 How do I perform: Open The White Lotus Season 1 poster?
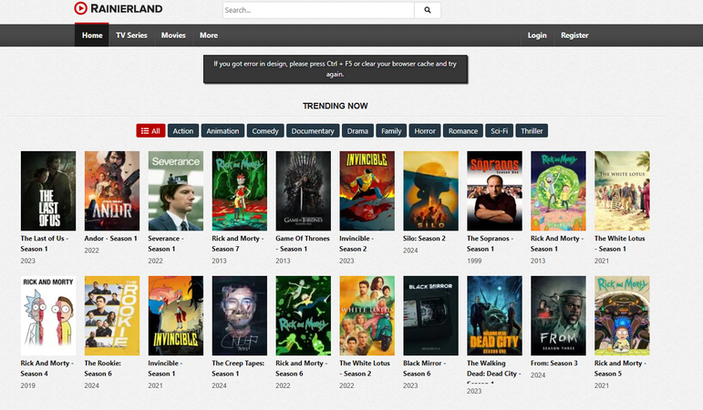622,191
